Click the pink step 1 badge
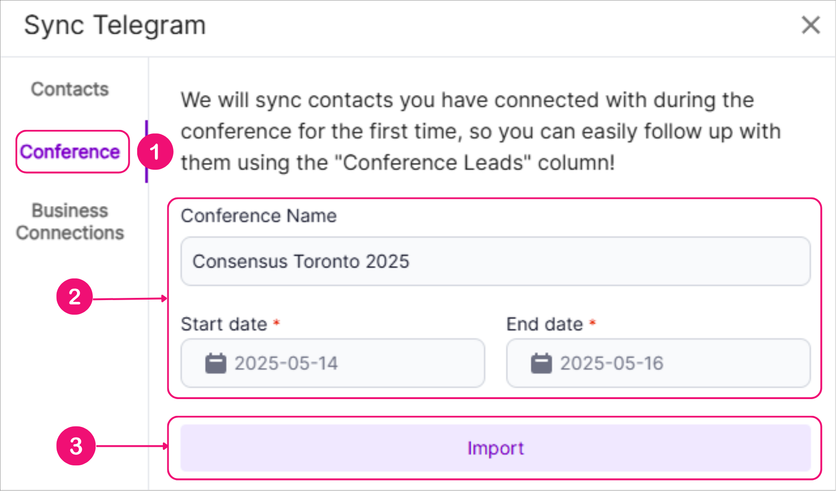 [155, 152]
